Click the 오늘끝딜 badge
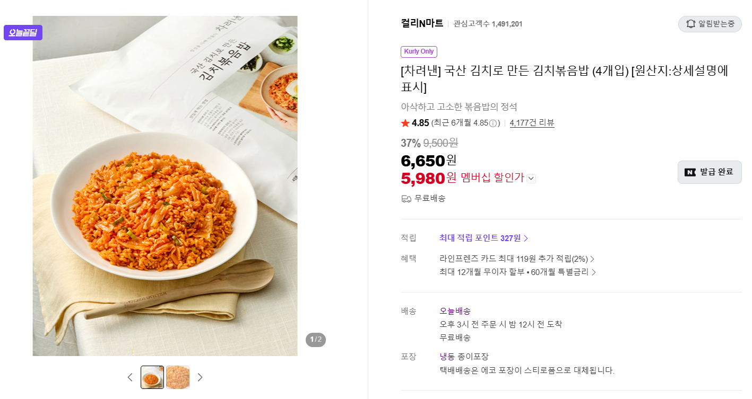Screen dimensions: 752x399 tap(23, 33)
